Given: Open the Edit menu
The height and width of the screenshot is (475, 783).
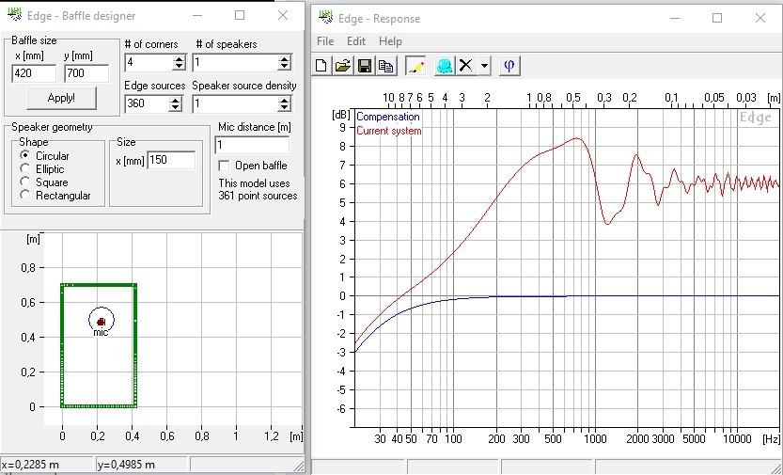Looking at the screenshot, I should coord(356,41).
